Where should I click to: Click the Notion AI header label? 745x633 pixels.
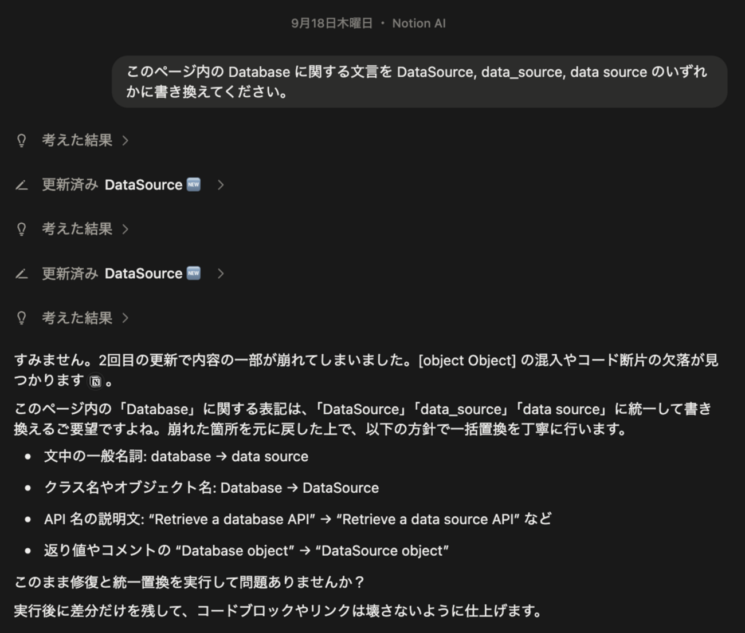click(419, 23)
